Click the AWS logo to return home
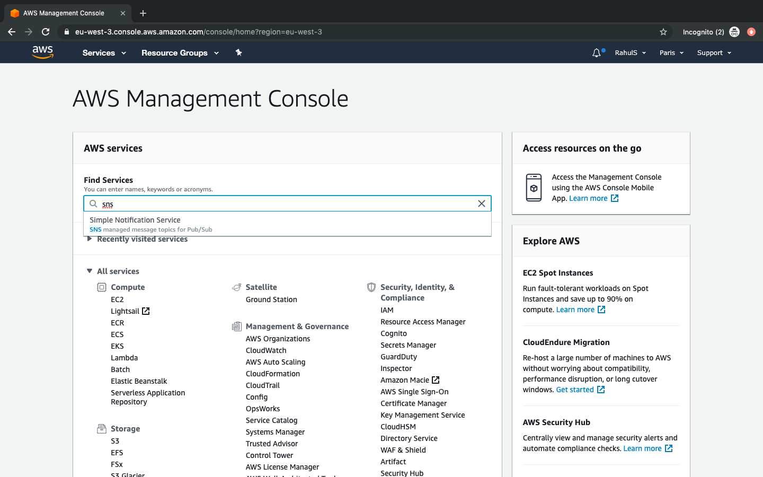This screenshot has width=763, height=477. pos(42,52)
